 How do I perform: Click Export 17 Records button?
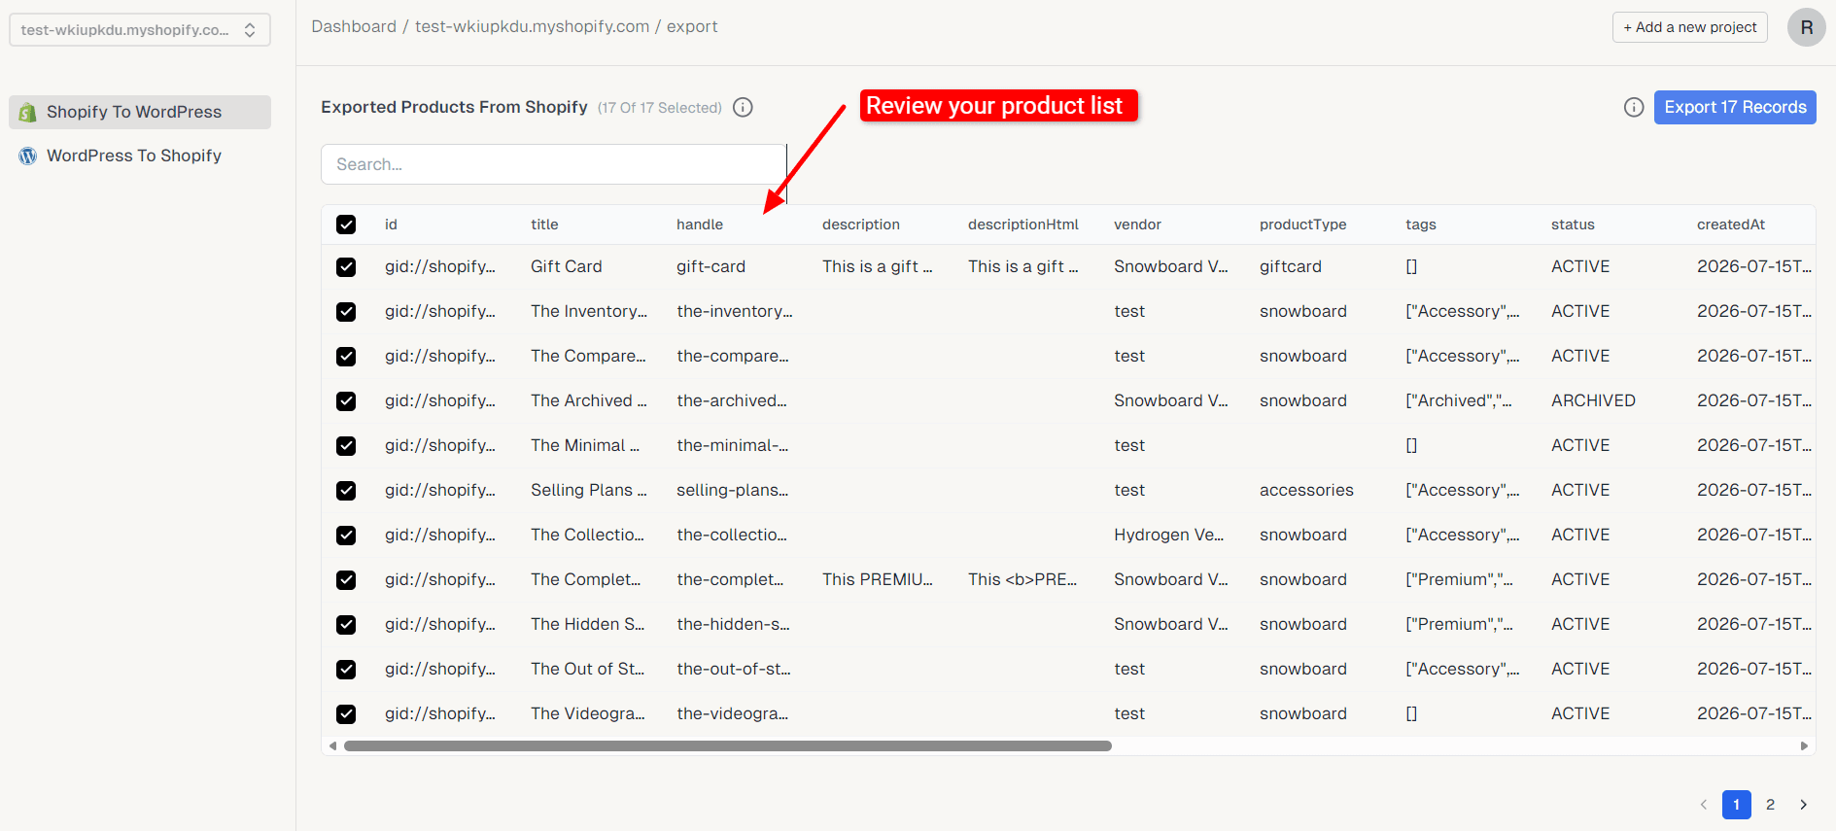(1735, 107)
